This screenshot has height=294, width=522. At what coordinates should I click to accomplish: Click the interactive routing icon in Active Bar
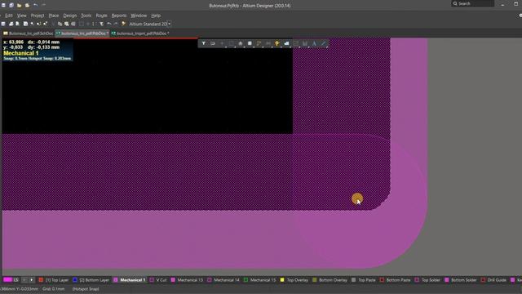point(259,43)
